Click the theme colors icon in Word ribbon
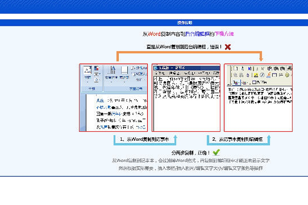The image size is (308, 205). 96,68
